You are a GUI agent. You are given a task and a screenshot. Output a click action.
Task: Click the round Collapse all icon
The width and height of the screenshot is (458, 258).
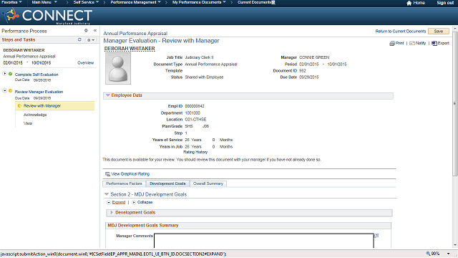[x=134, y=202]
